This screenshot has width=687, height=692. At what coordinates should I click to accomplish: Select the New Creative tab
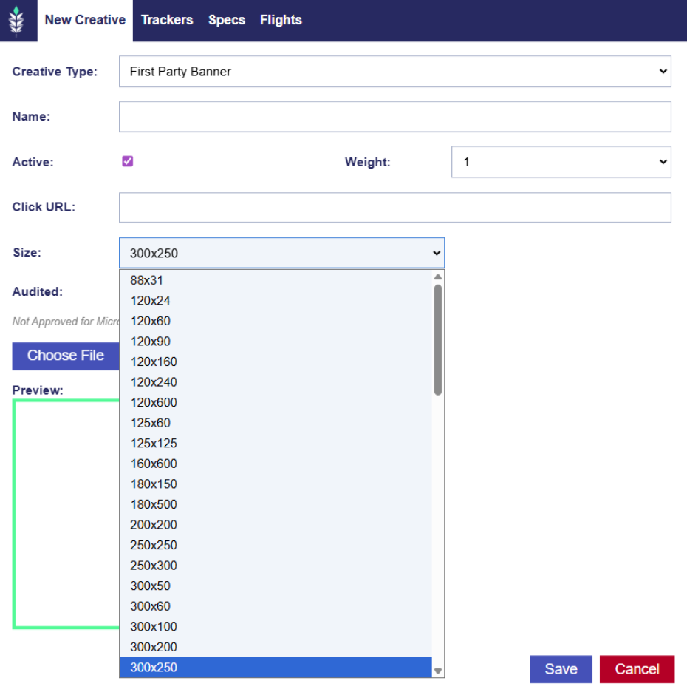85,20
